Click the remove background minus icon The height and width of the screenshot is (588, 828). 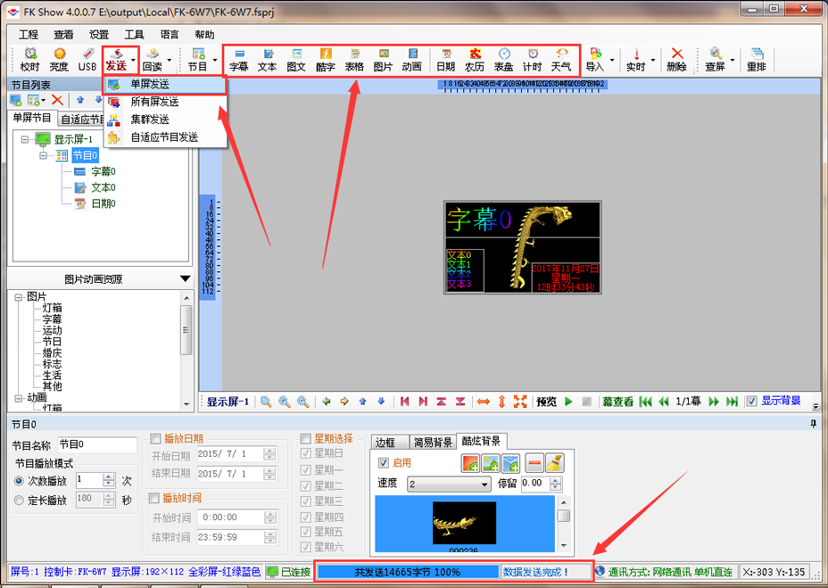coord(534,463)
